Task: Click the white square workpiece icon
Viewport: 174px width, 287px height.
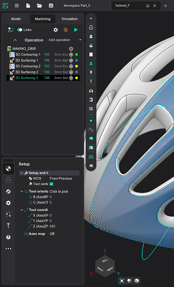Action: click(91, 55)
